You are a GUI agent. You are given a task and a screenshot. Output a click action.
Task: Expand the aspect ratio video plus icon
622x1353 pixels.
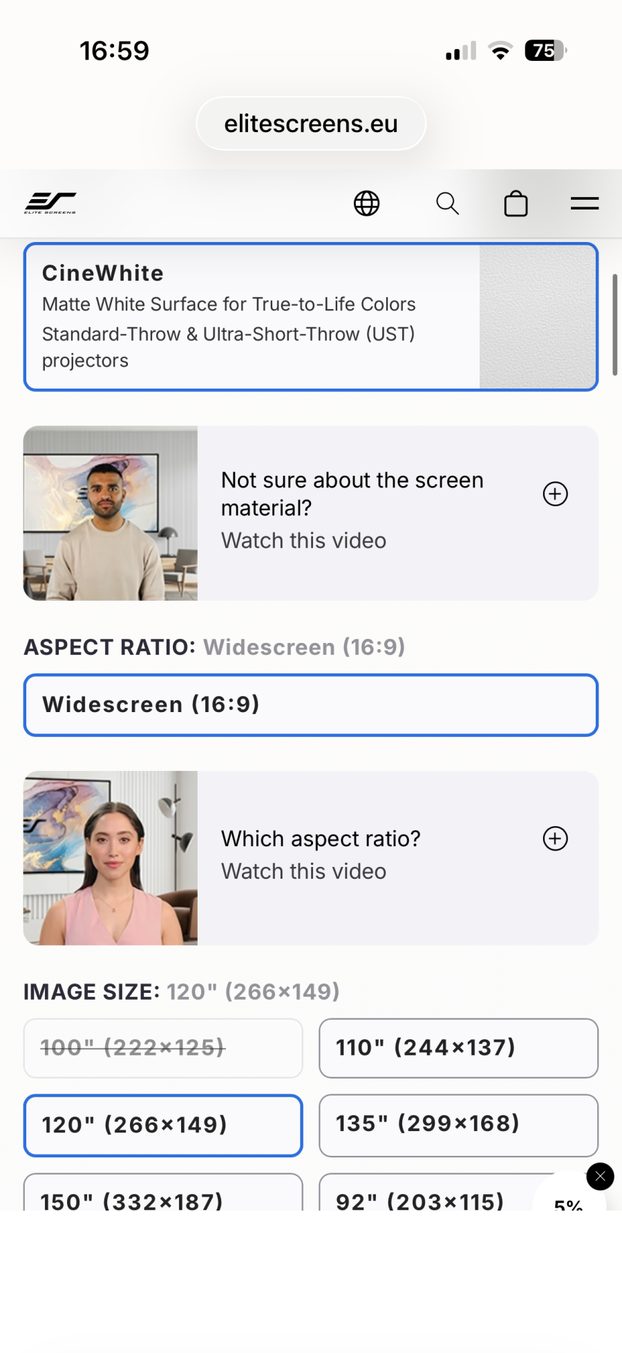556,839
